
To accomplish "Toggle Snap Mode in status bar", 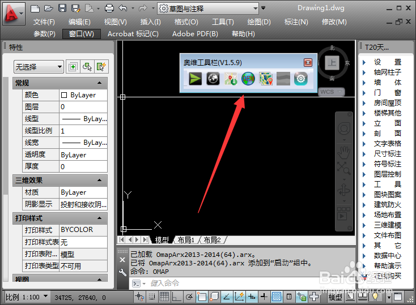I will 152,297.
